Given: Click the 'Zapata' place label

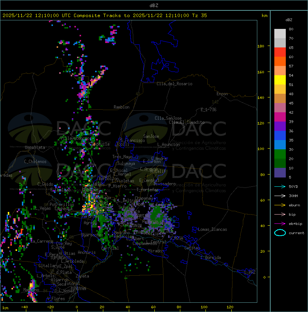Looking at the screenshot, I should [82, 276].
